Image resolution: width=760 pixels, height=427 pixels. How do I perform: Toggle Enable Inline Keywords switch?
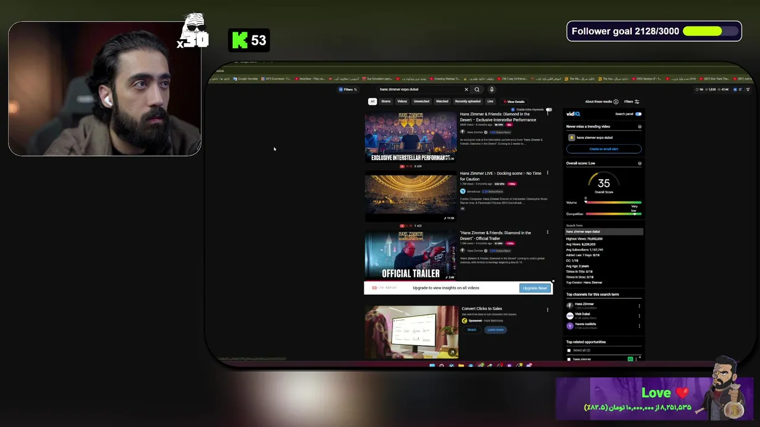click(549, 110)
